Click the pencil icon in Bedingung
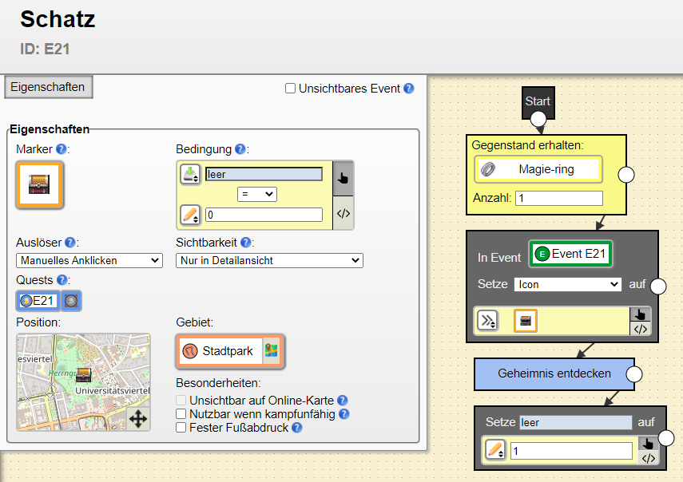The image size is (683, 482). pos(190,215)
